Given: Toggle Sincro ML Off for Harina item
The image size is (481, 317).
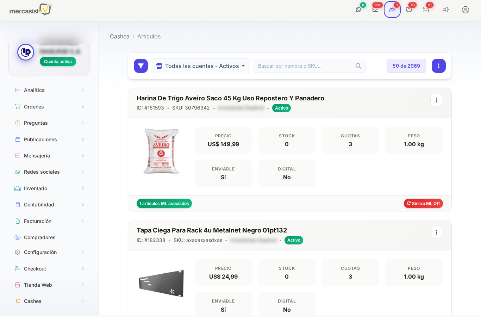Looking at the screenshot, I should (x=423, y=204).
